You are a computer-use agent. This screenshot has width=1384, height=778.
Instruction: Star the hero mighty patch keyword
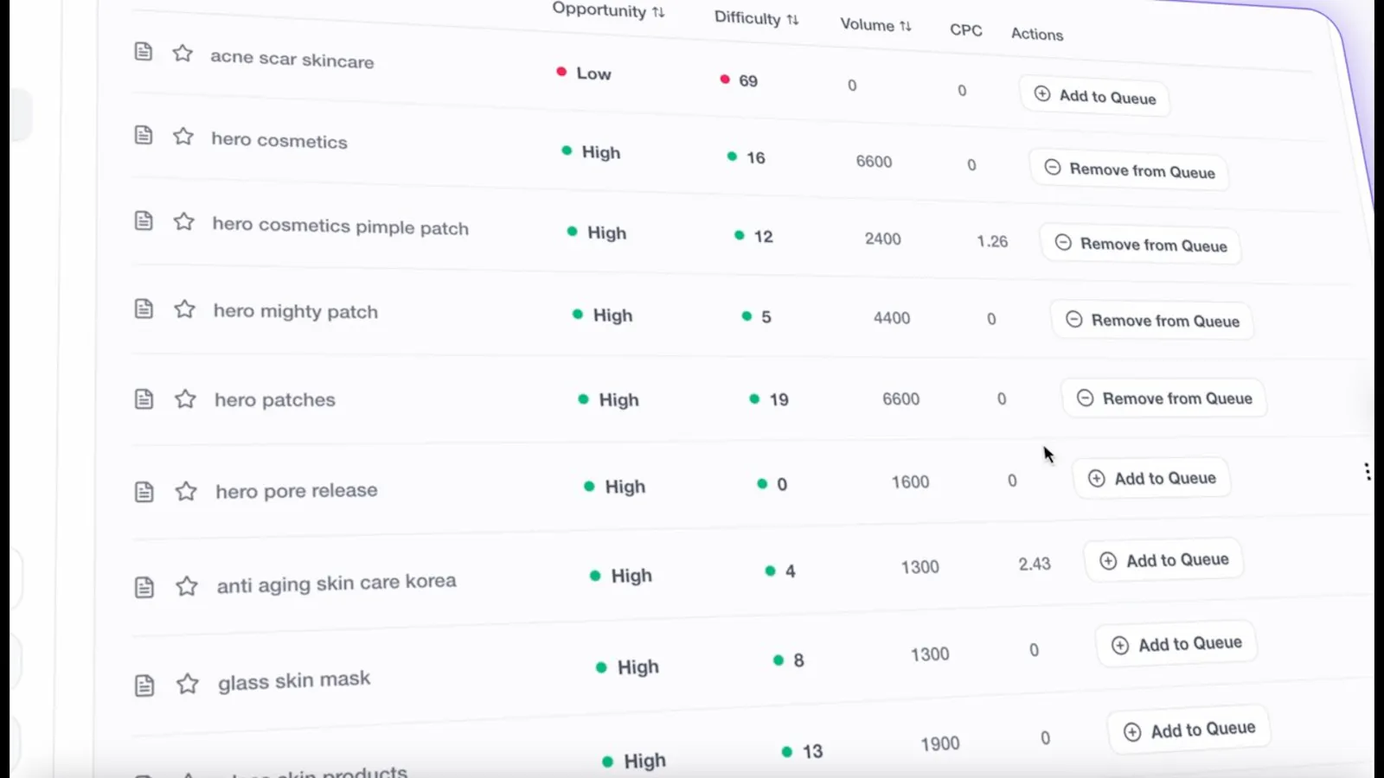[185, 309]
